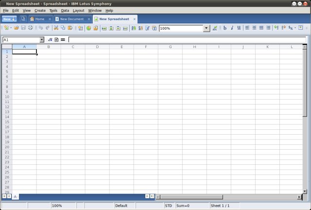
Task: Click the Save disk icon
Action: (x=23, y=28)
